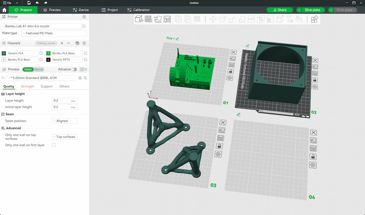
Task: Click the Auto orient toolbar icon
Action: tap(158, 19)
